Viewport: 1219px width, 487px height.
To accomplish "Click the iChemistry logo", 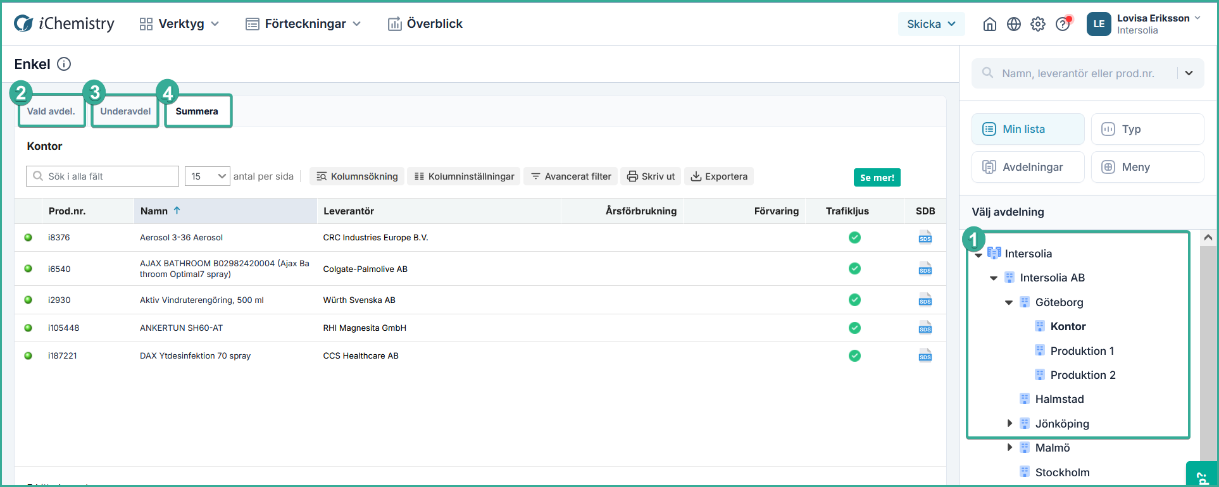I will click(64, 23).
